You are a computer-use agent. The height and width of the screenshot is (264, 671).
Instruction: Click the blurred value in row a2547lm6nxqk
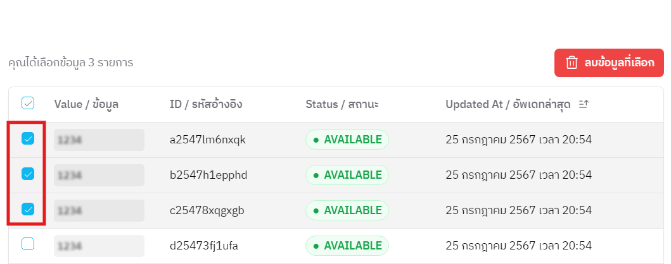(x=99, y=140)
